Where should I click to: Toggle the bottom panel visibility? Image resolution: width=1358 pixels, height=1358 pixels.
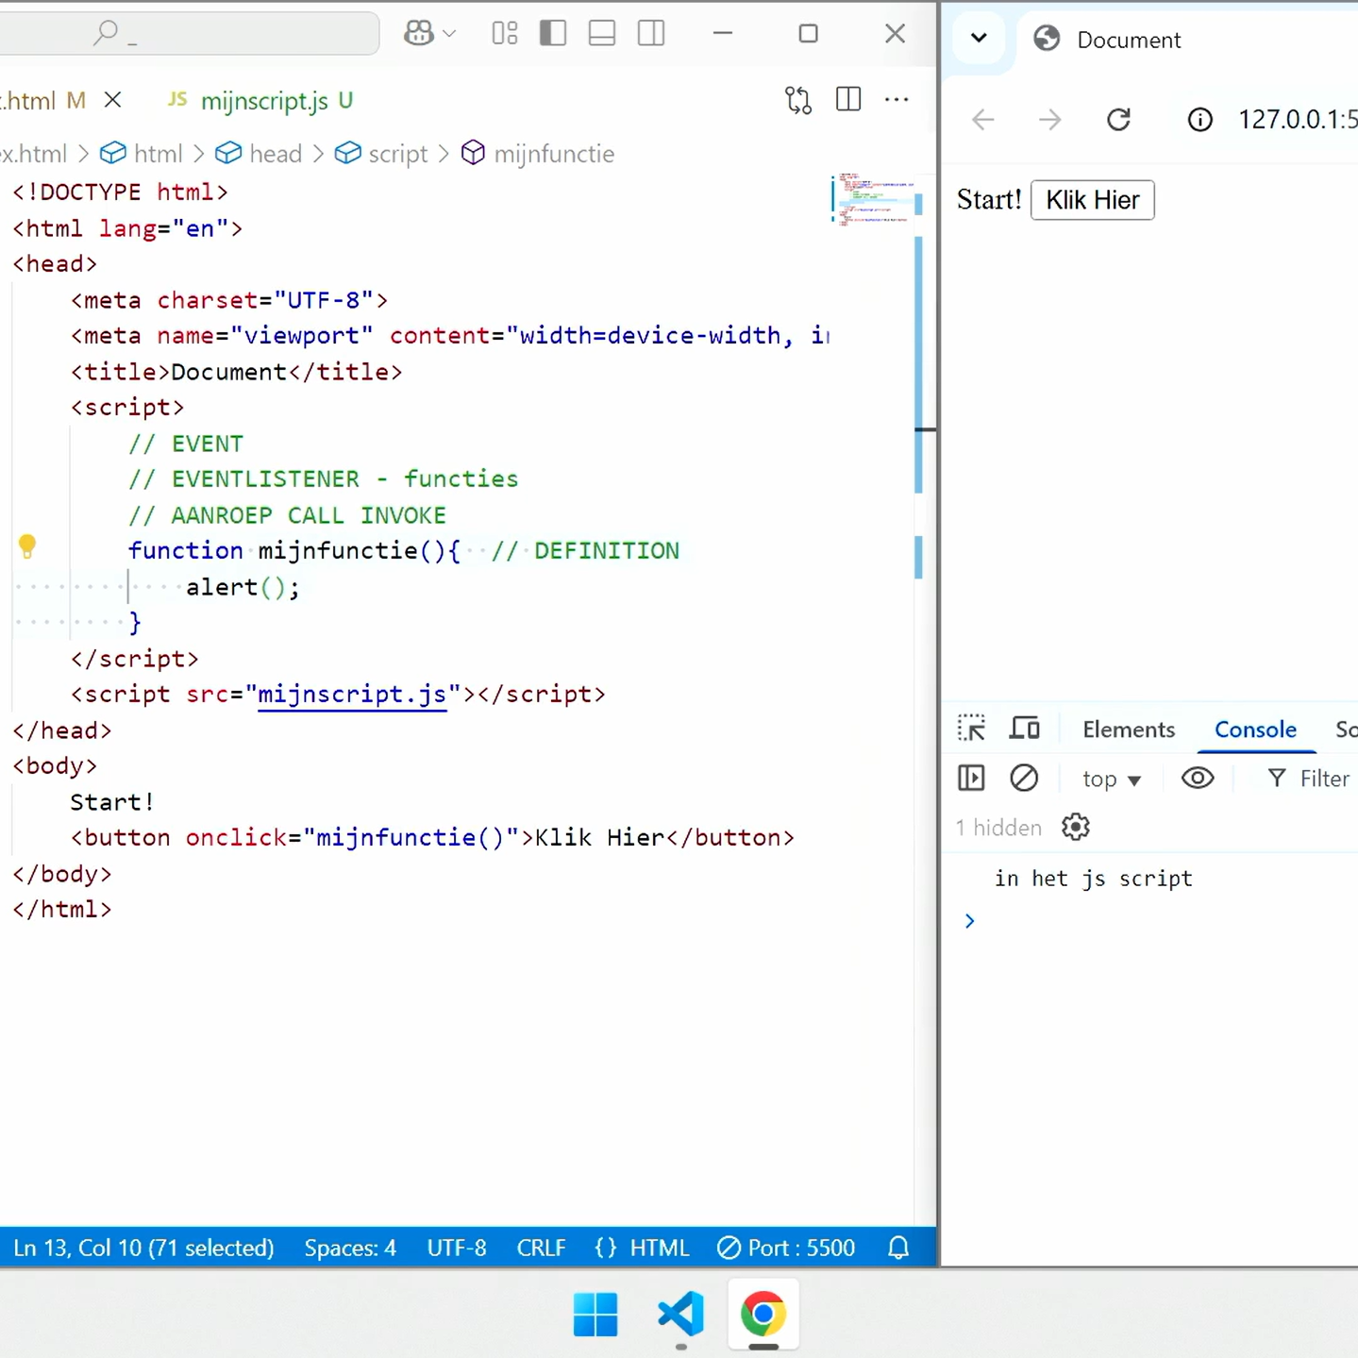(x=602, y=34)
